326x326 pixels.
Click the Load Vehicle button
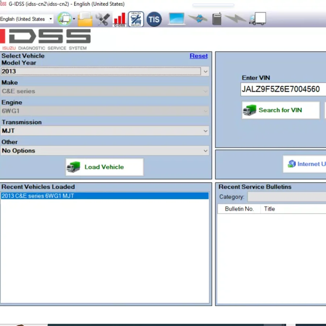click(104, 167)
